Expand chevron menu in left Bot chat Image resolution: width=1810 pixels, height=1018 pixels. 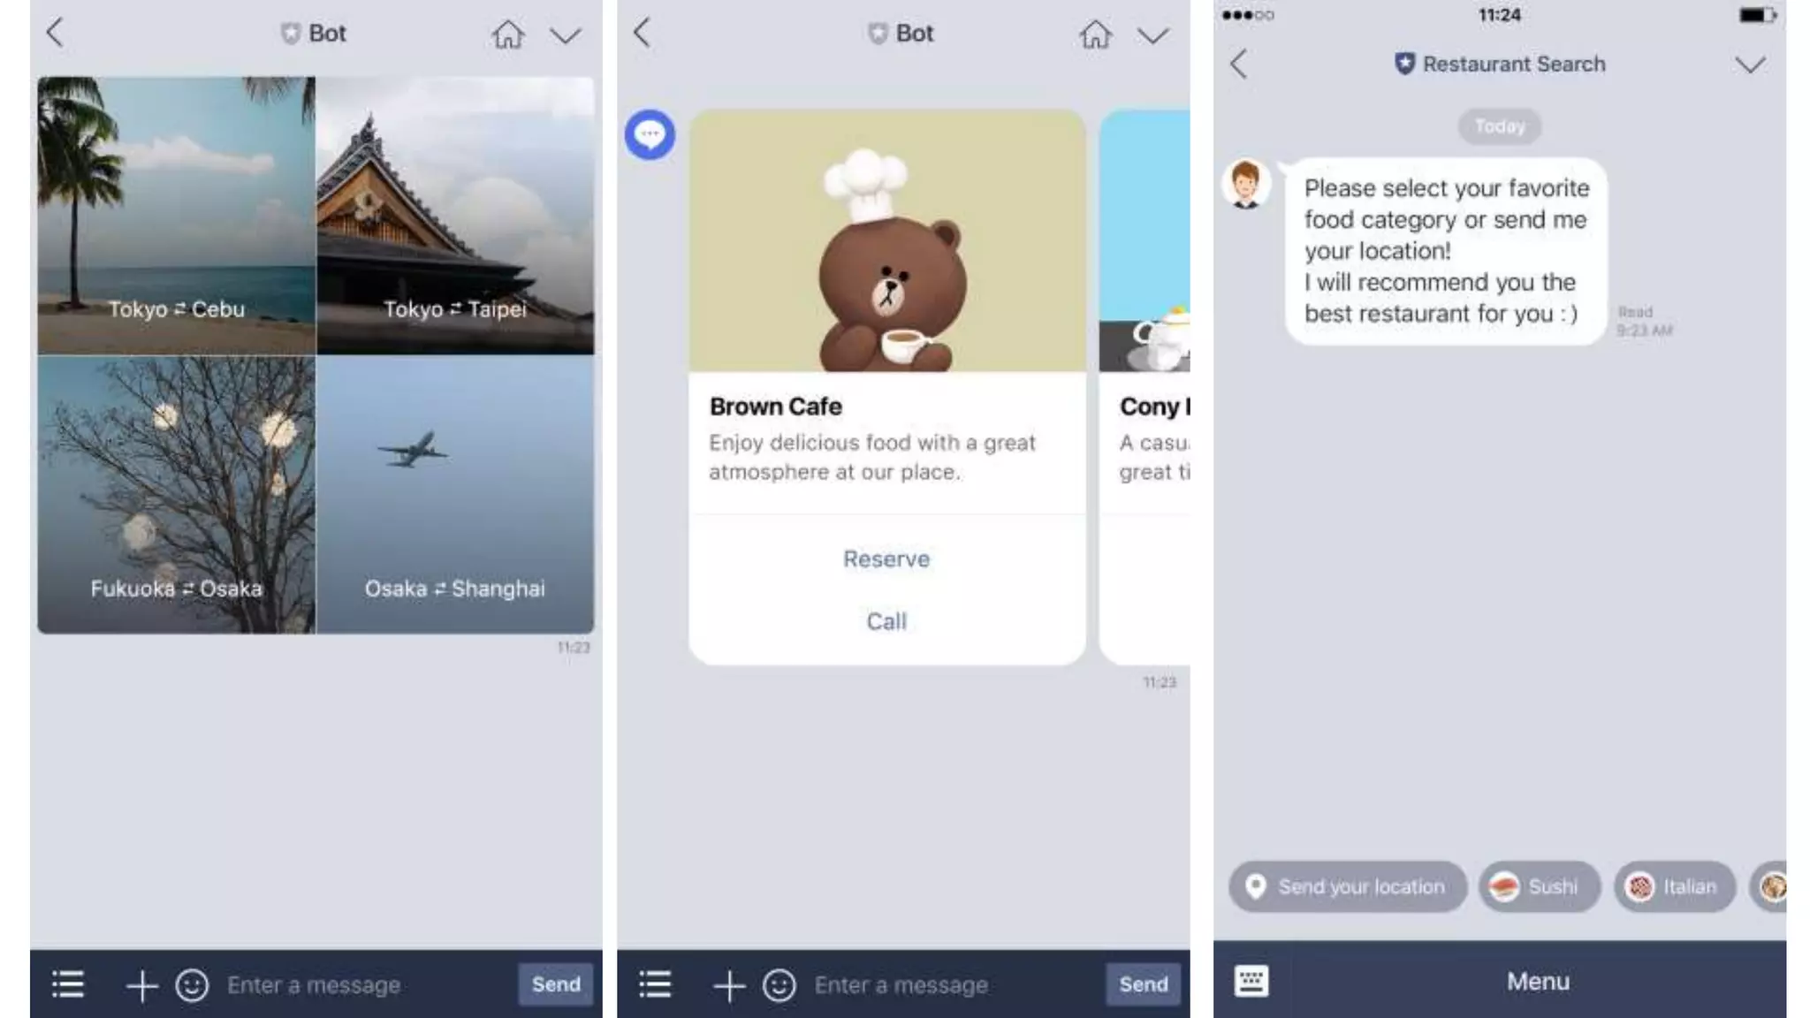[x=566, y=36]
